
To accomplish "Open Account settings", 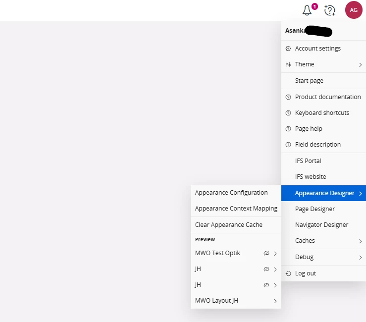I will (323, 49).
